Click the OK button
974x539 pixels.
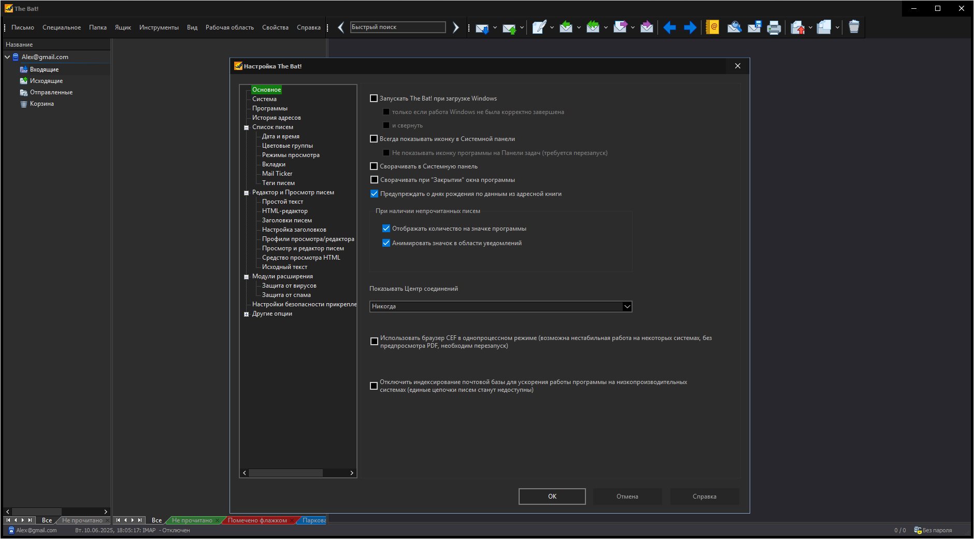[552, 497]
